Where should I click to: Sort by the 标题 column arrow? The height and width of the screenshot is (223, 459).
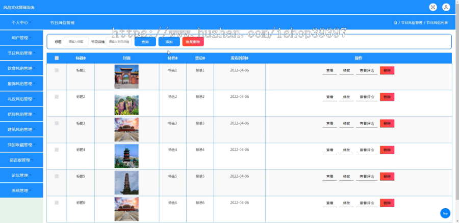[85, 58]
